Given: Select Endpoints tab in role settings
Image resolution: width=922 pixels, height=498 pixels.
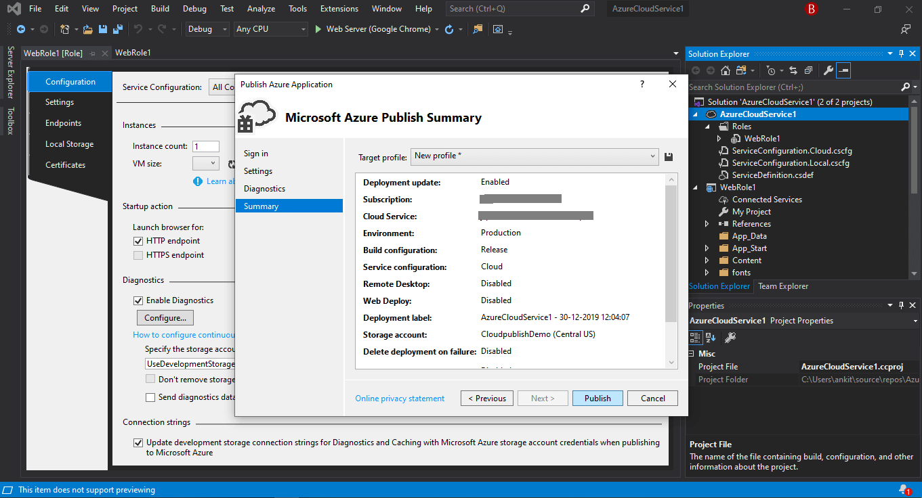Looking at the screenshot, I should click(x=64, y=123).
